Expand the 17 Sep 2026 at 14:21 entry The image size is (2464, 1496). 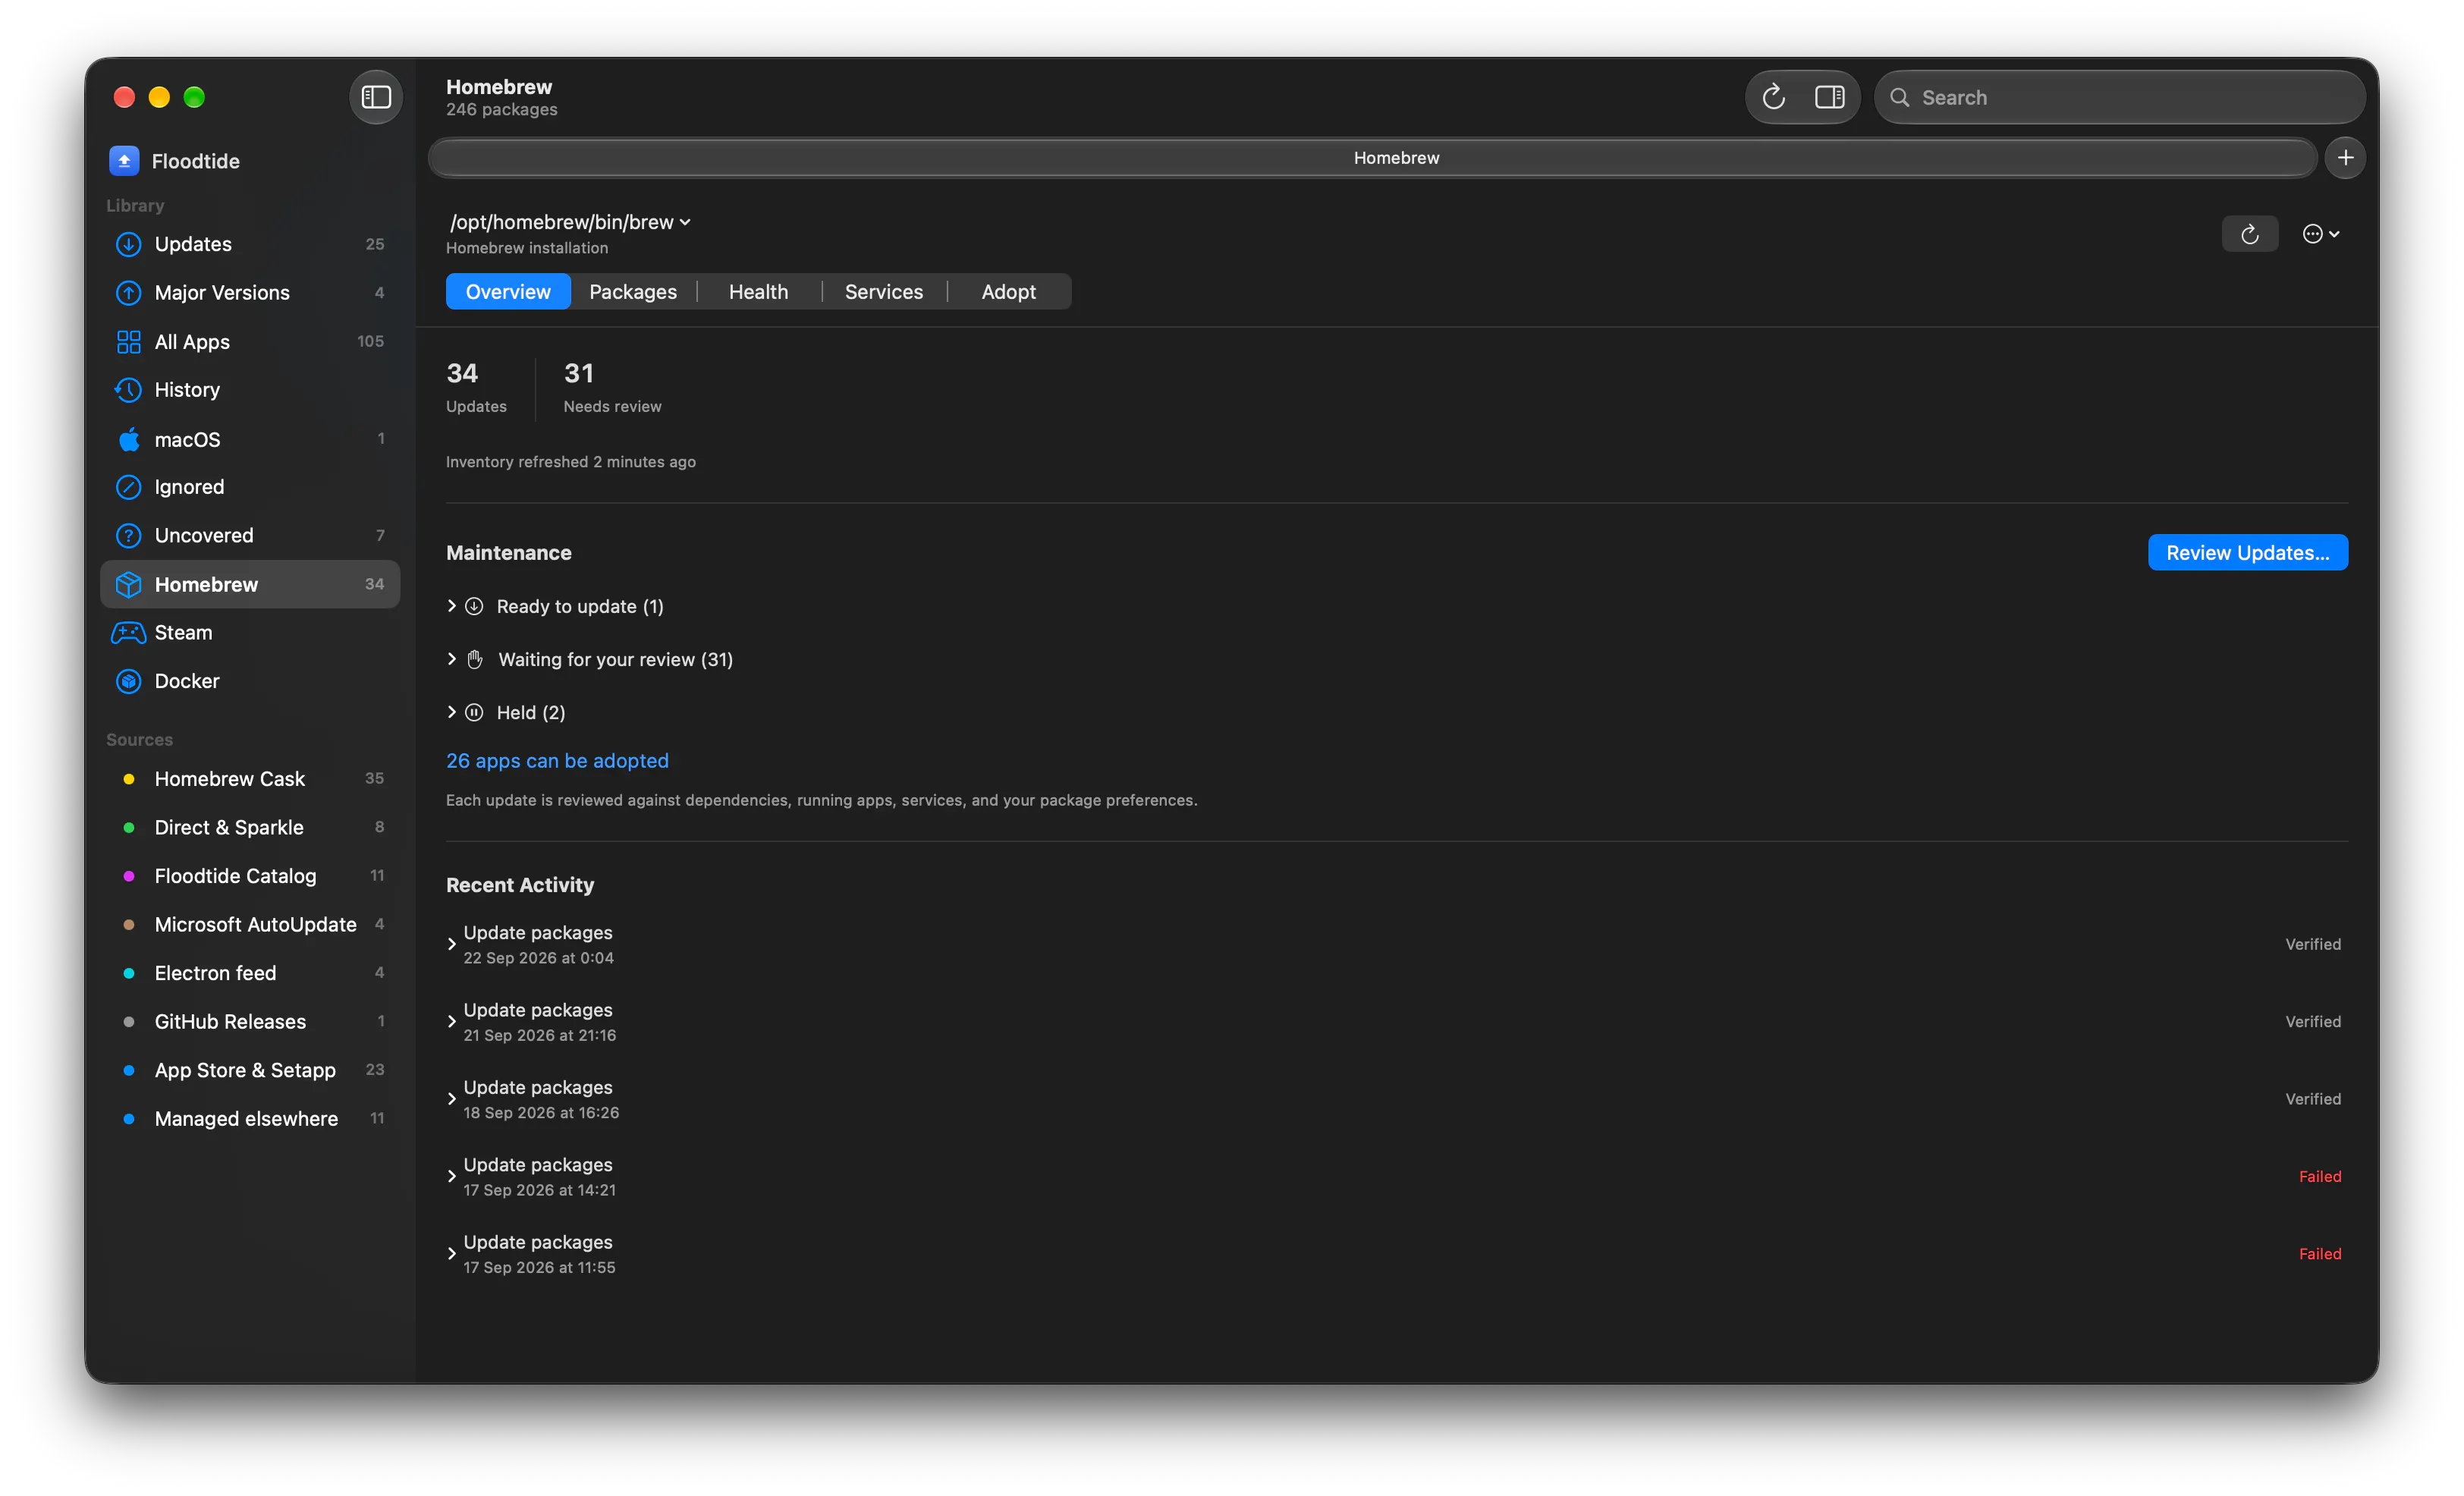click(x=452, y=1177)
